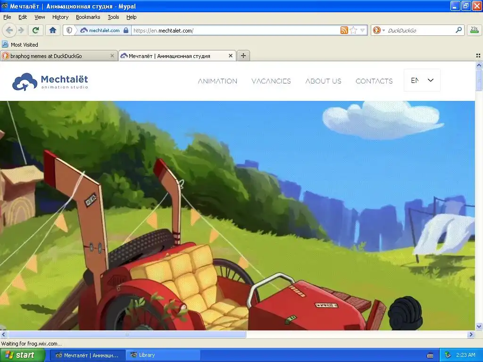Open the CONTACTS page link
Screen dimensions: 483x362
(x=374, y=81)
